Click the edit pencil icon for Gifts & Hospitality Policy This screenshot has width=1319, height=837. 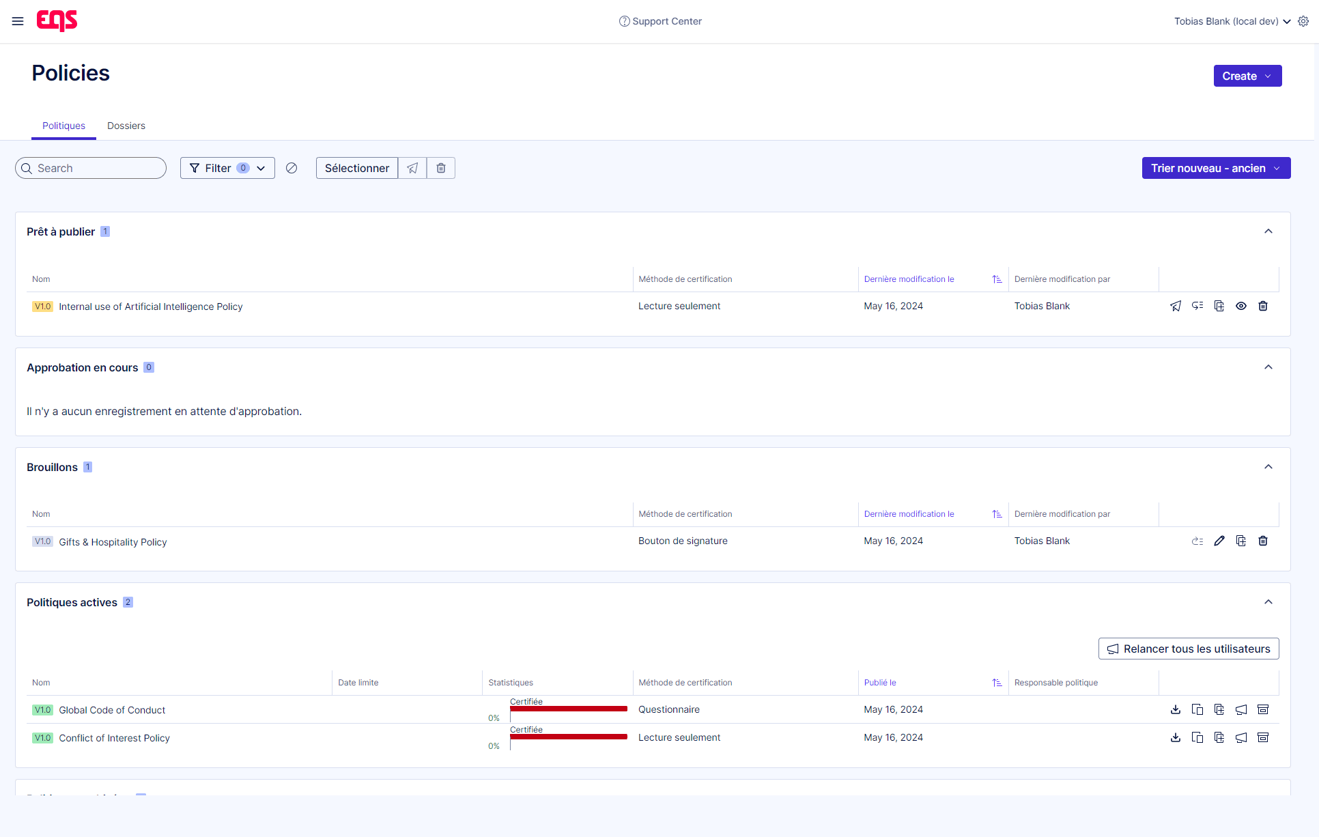click(x=1219, y=541)
